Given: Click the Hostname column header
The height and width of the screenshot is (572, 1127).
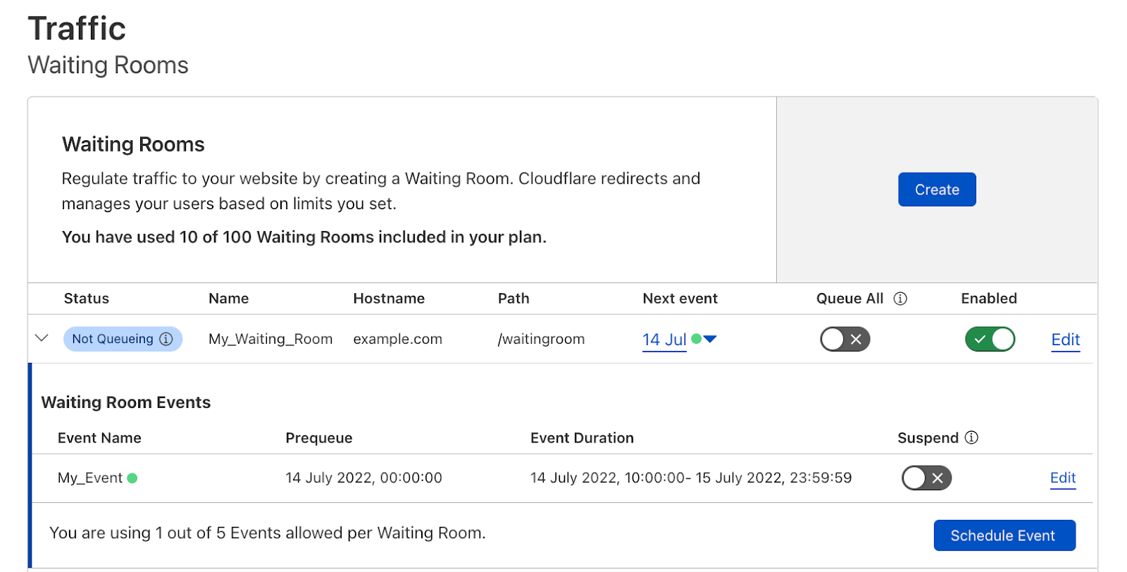Looking at the screenshot, I should [x=389, y=299].
